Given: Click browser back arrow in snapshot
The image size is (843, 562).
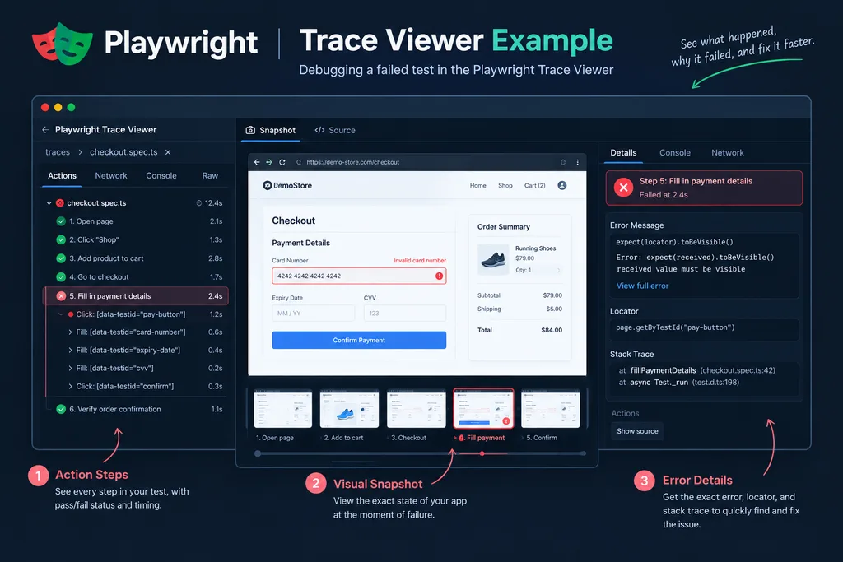Looking at the screenshot, I should tap(257, 162).
